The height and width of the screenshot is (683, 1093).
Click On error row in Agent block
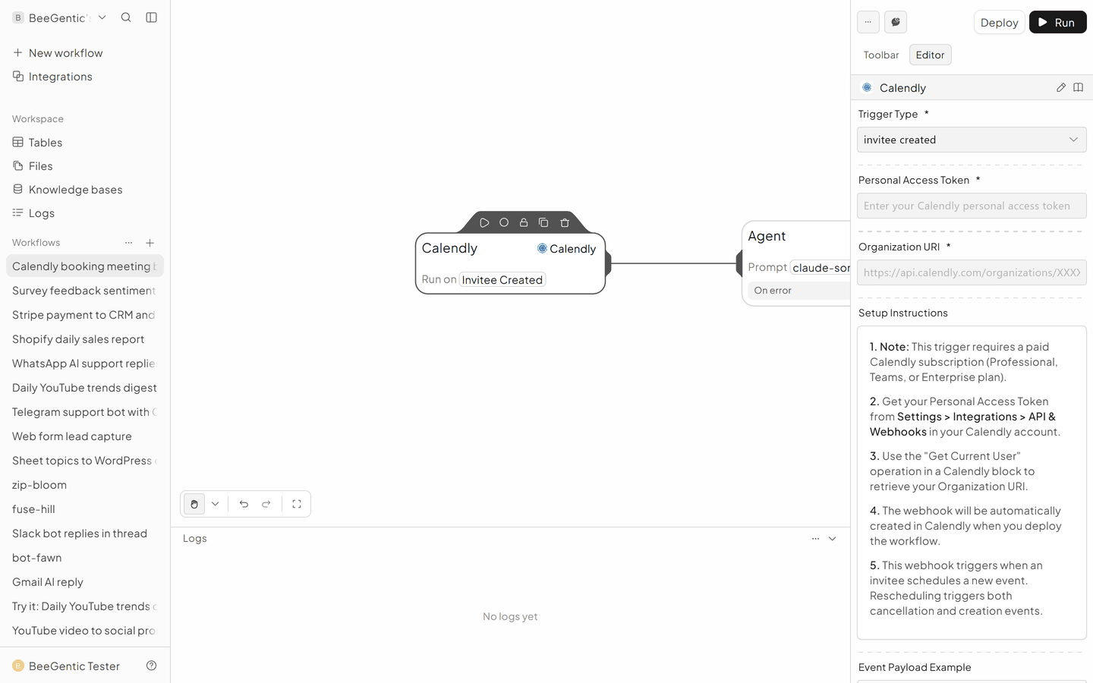point(798,291)
